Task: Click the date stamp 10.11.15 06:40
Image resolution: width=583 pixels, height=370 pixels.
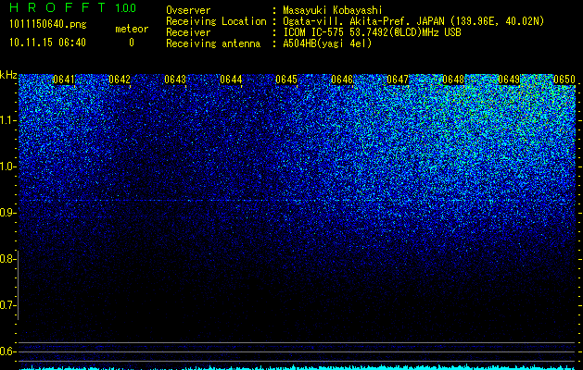Action: 47,43
